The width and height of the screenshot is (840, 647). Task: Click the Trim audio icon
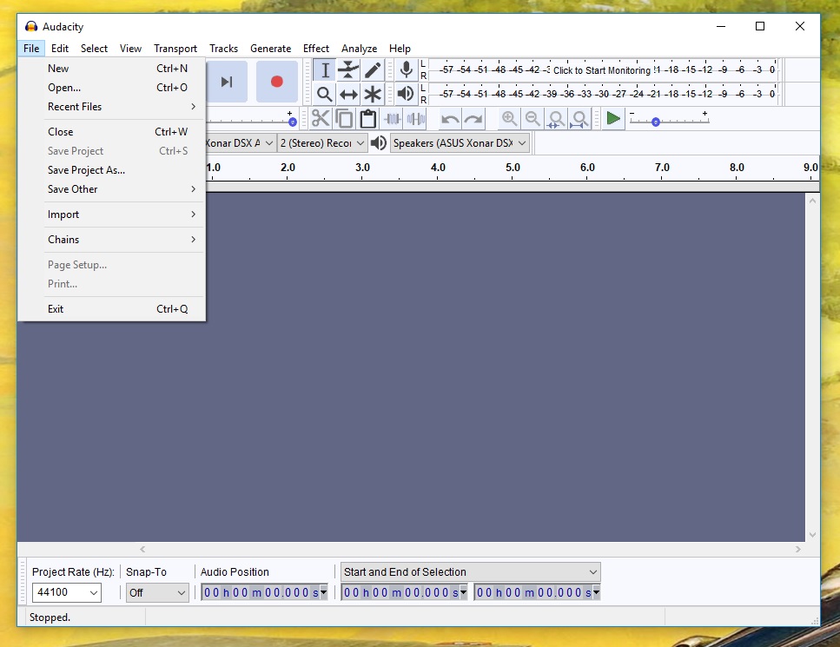coord(392,118)
